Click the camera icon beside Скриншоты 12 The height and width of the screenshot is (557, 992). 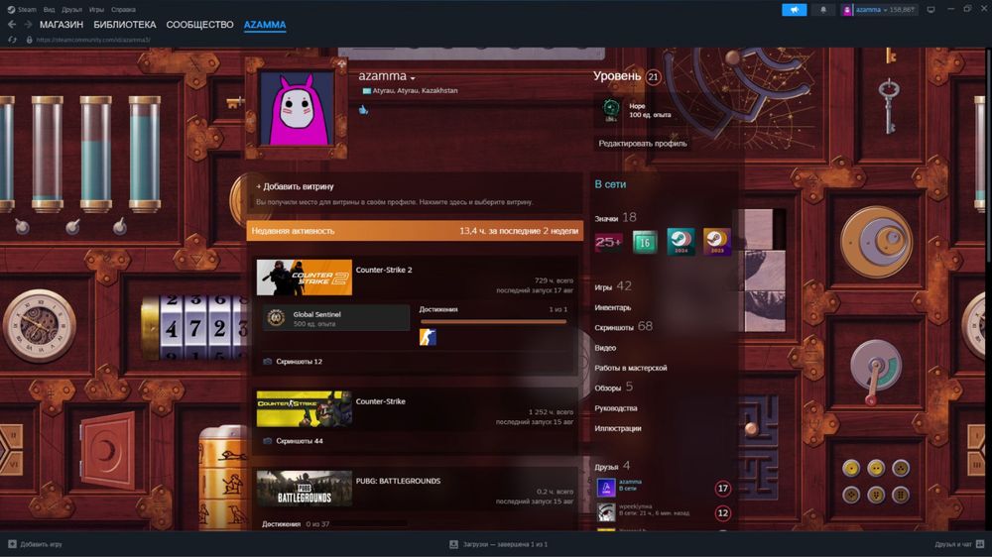(268, 362)
